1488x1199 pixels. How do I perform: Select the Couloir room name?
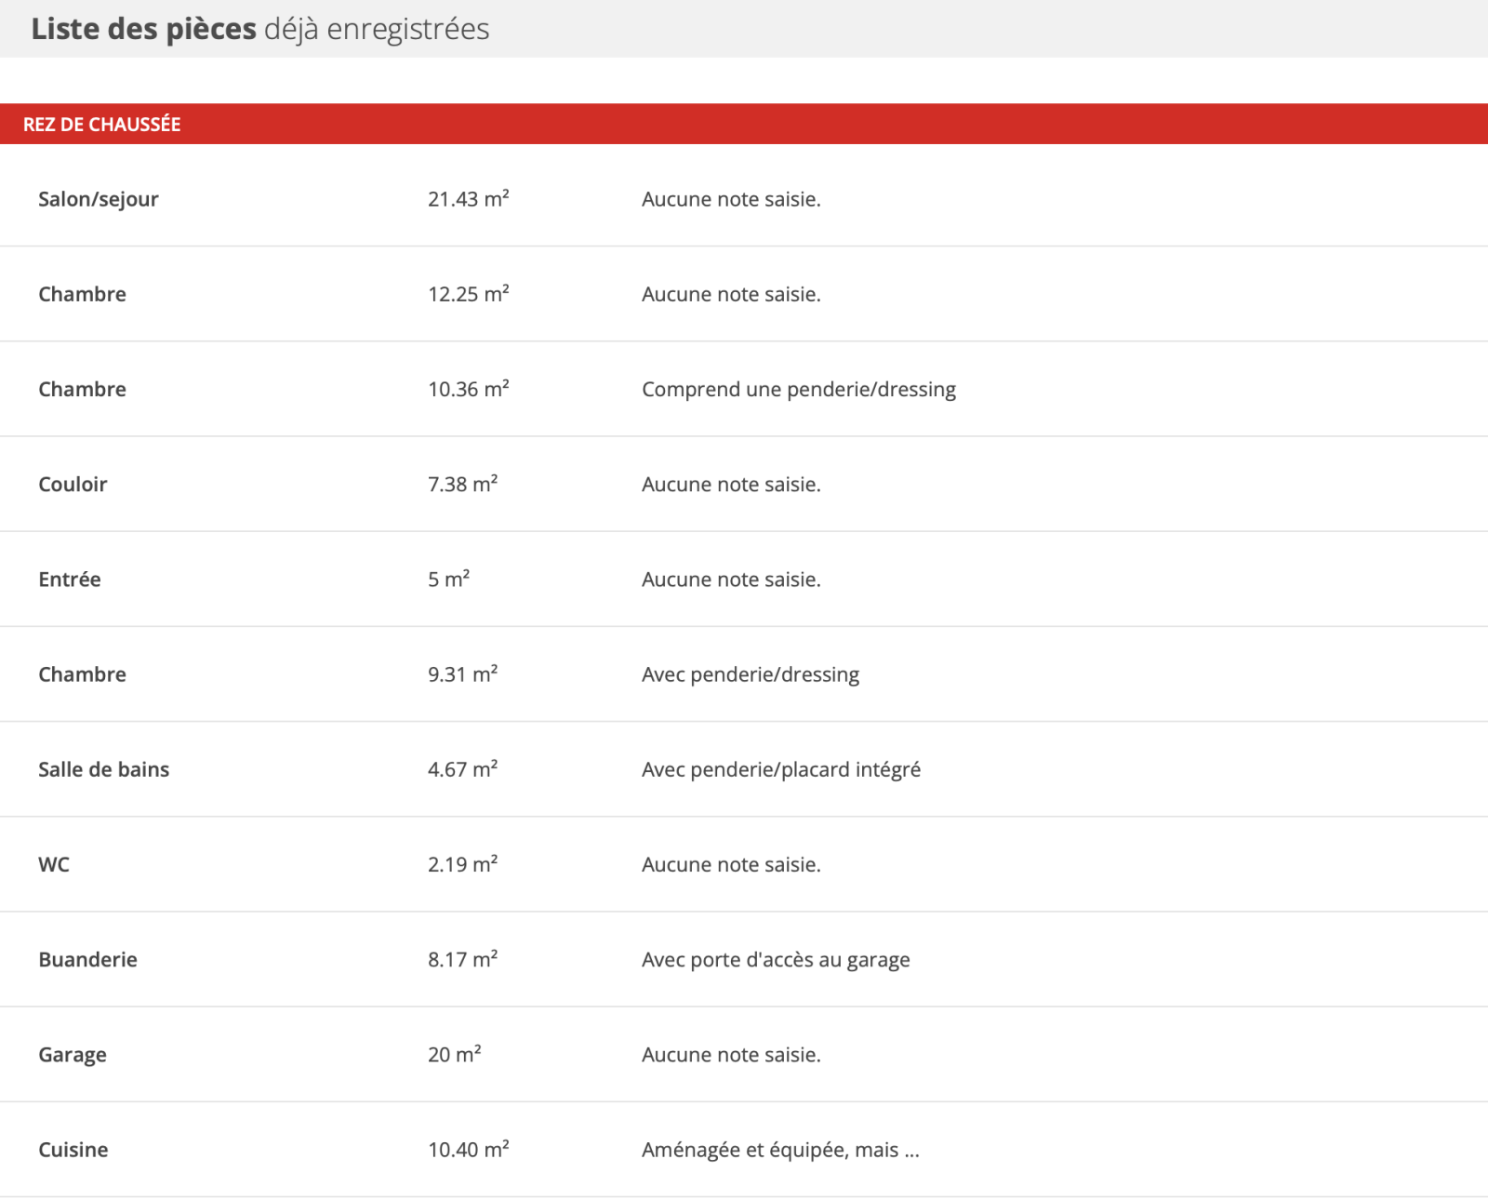(x=73, y=485)
